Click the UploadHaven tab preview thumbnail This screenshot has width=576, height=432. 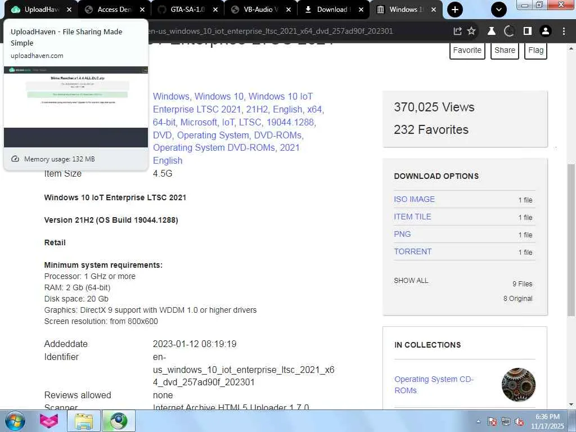point(76,107)
